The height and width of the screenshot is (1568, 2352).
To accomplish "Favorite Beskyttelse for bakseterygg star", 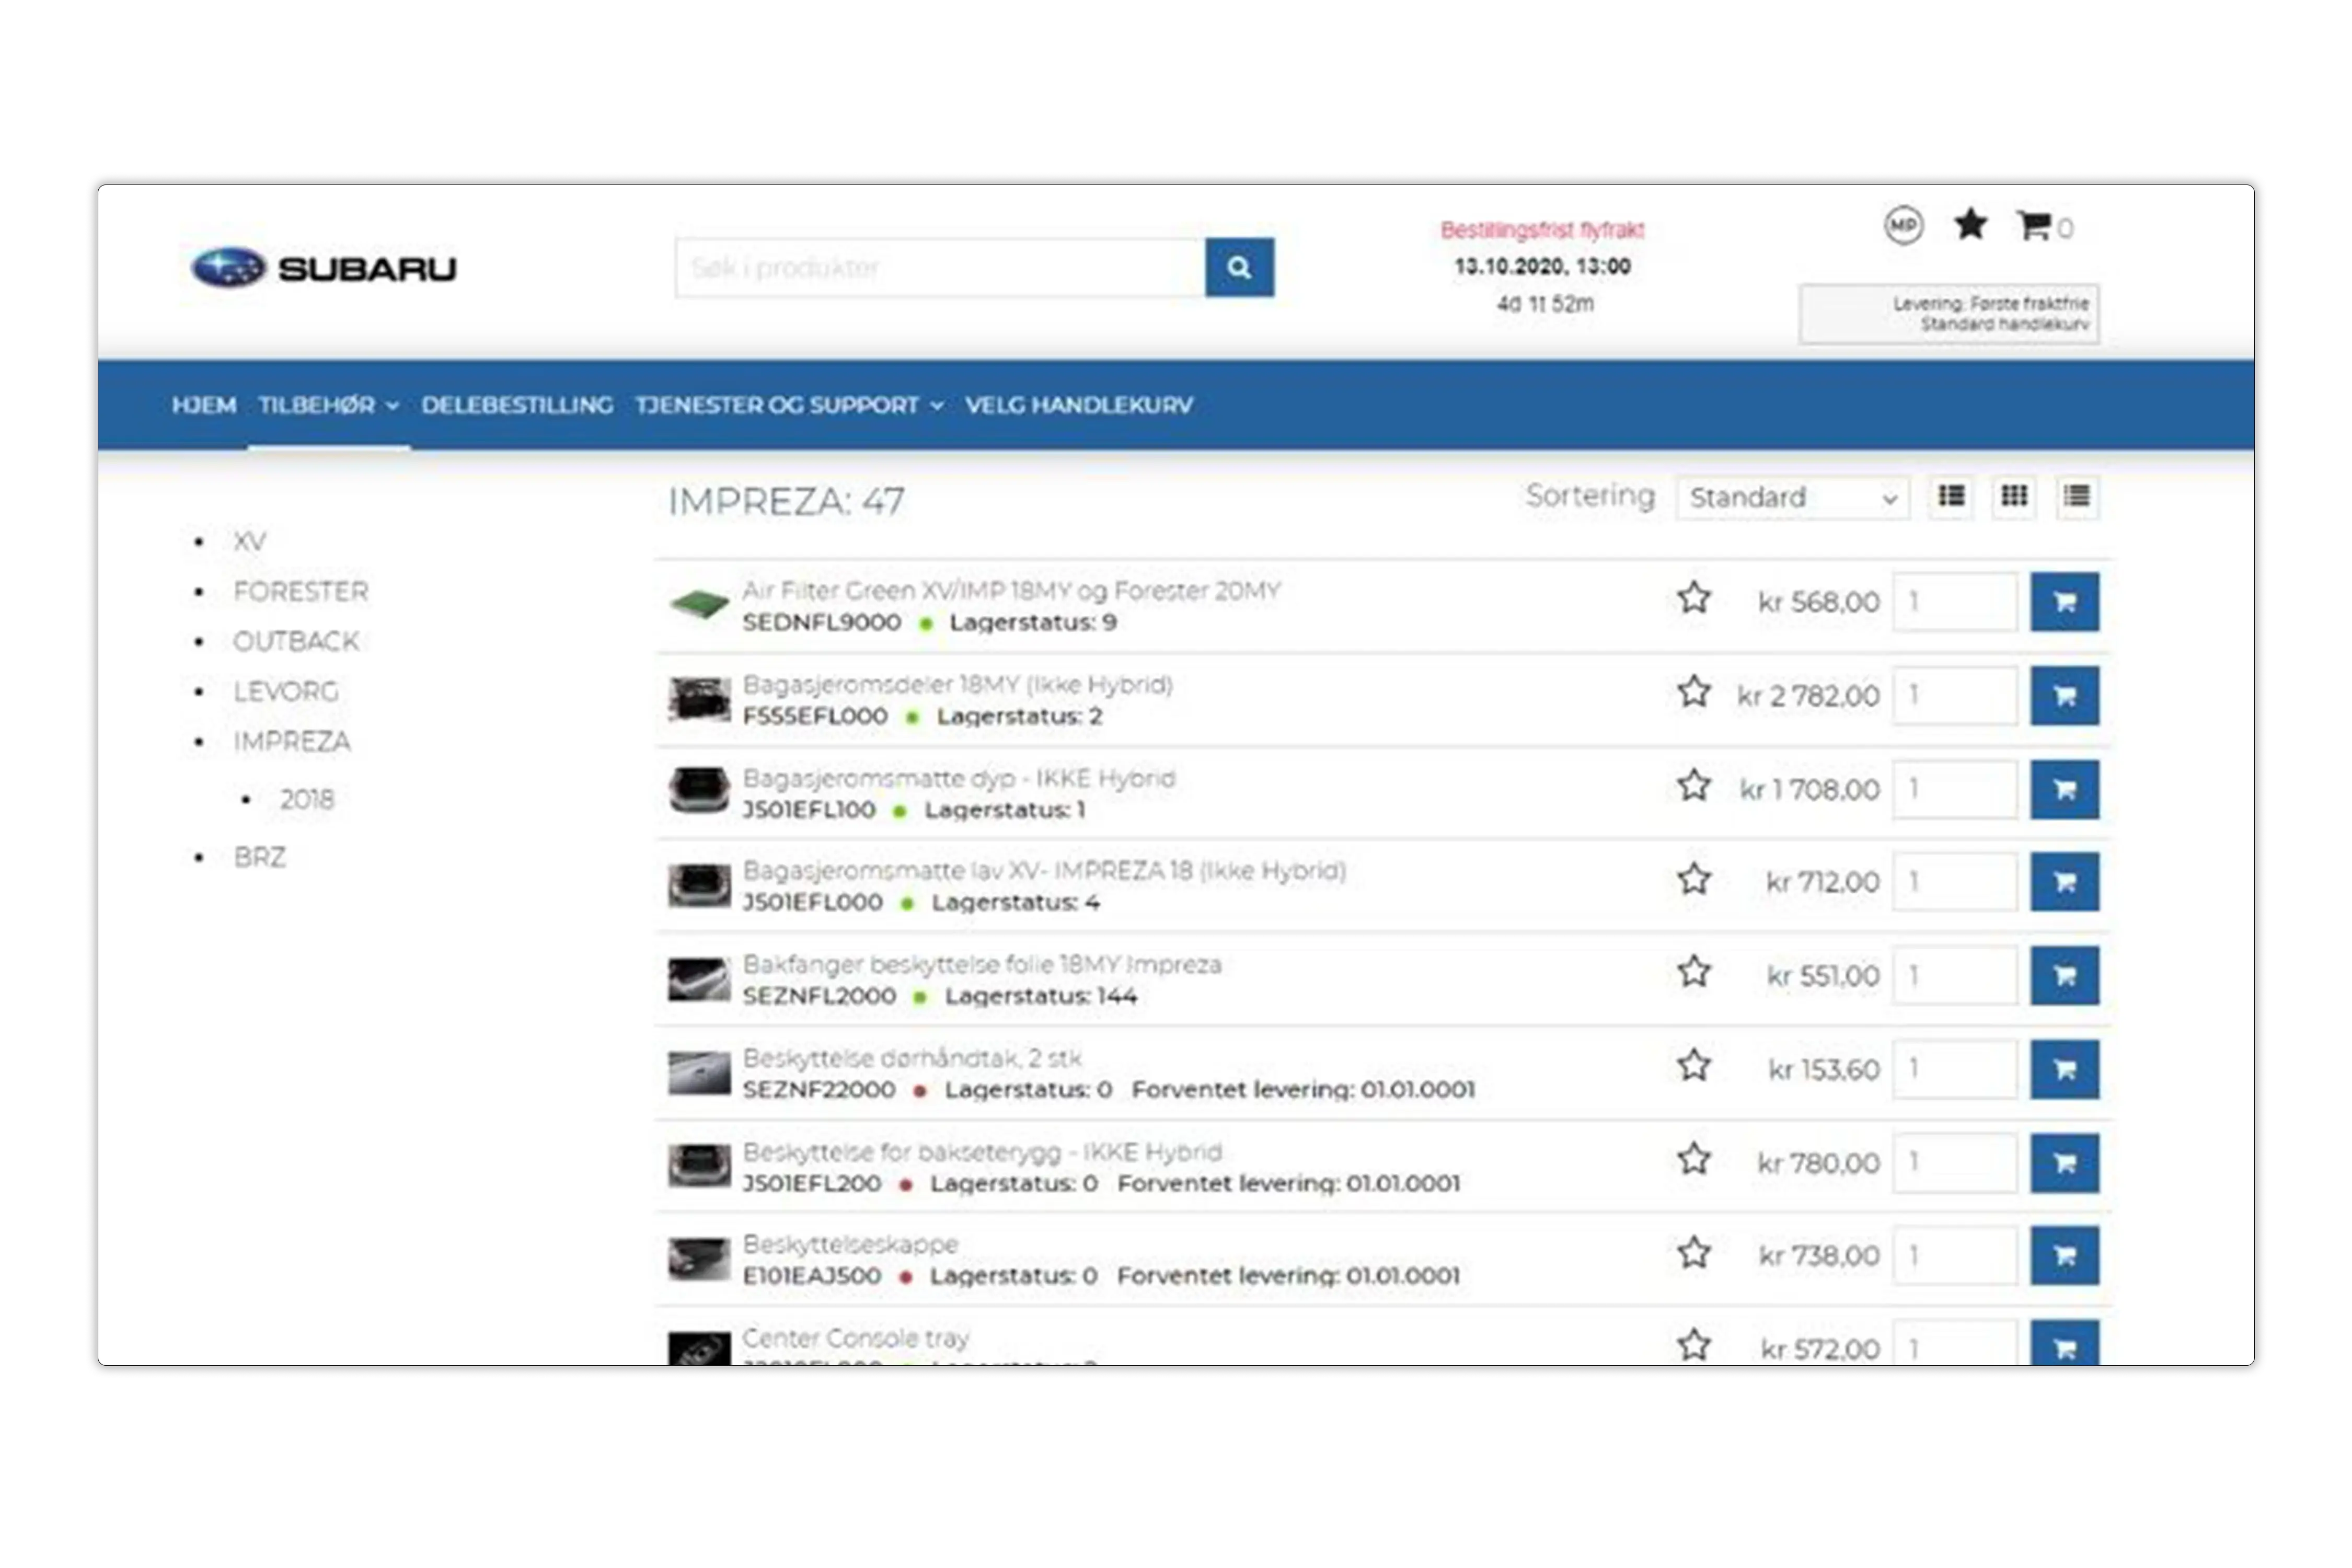I will tap(1694, 1159).
